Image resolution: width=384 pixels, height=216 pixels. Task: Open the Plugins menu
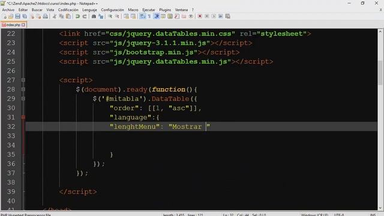tap(165, 10)
